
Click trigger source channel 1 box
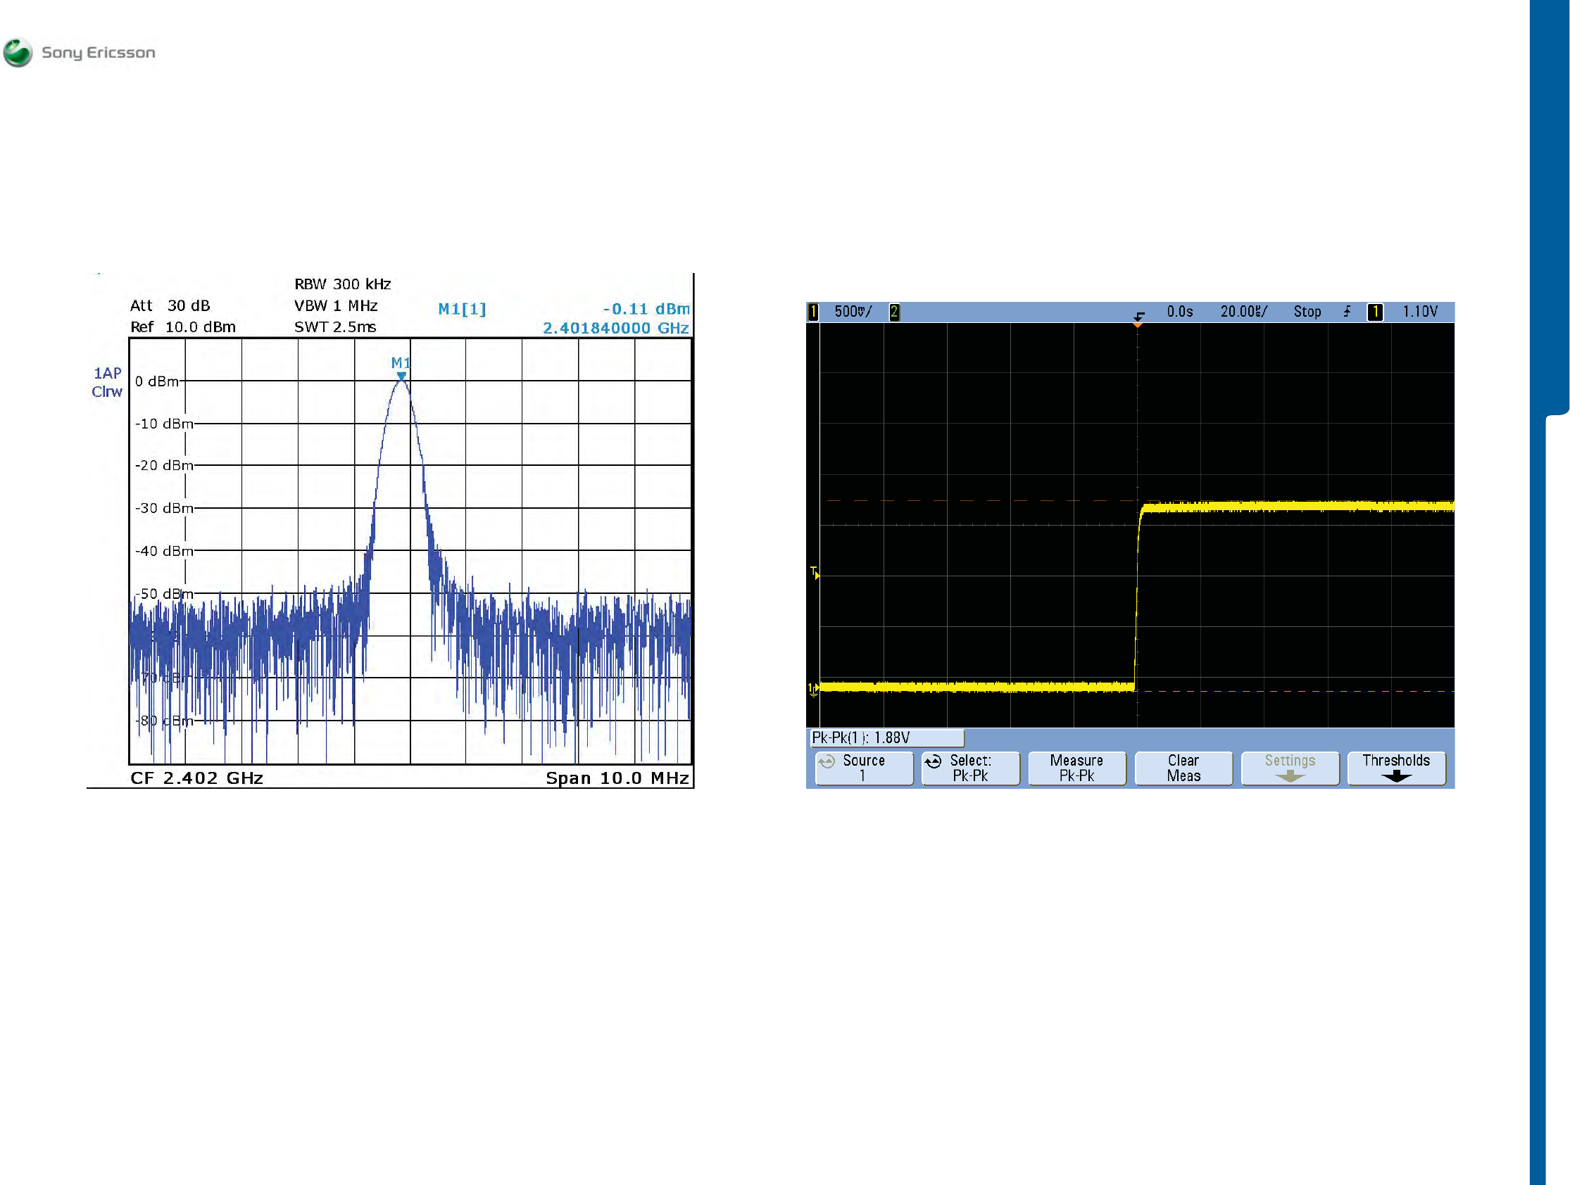1375,312
